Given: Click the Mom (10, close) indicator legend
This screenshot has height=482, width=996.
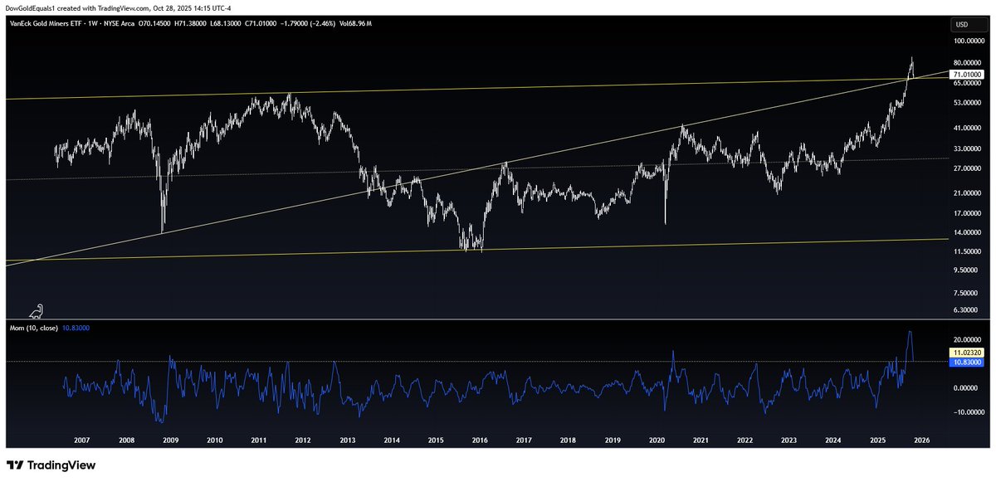Looking at the screenshot, I should click(34, 329).
